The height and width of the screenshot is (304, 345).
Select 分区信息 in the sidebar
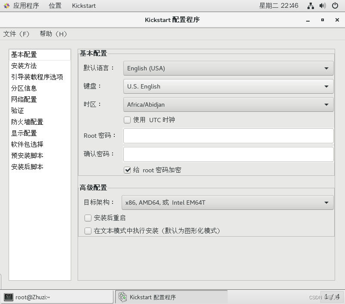tap(40, 89)
